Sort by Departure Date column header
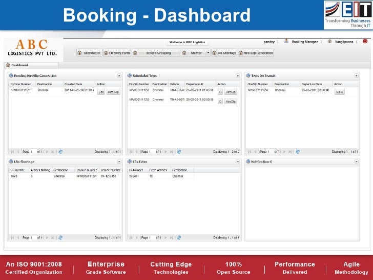Viewport: 373px width, 280px height. (x=316, y=84)
